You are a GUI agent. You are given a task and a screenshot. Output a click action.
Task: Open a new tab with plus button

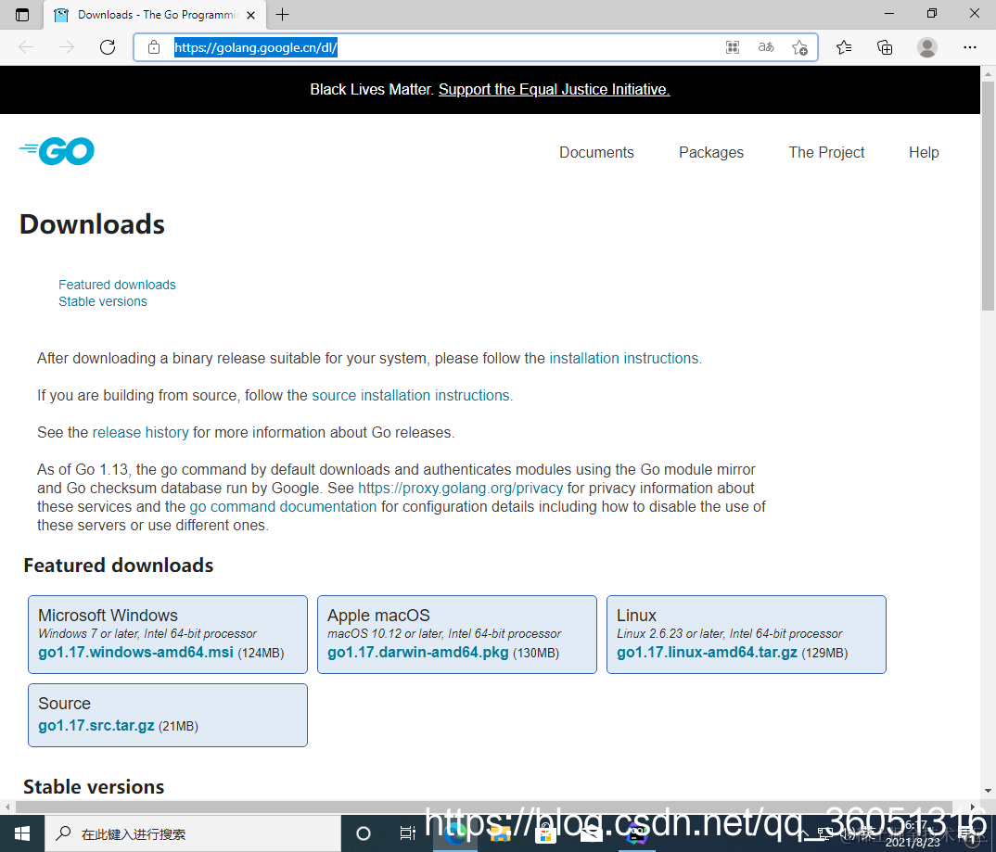[x=283, y=15]
